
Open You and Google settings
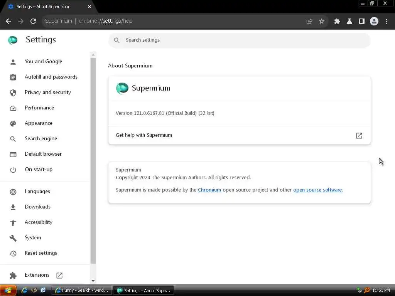click(43, 61)
